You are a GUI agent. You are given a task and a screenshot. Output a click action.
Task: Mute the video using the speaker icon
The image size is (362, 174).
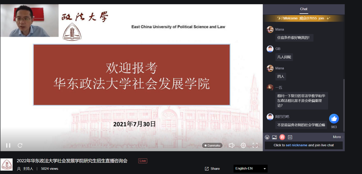tap(232, 145)
